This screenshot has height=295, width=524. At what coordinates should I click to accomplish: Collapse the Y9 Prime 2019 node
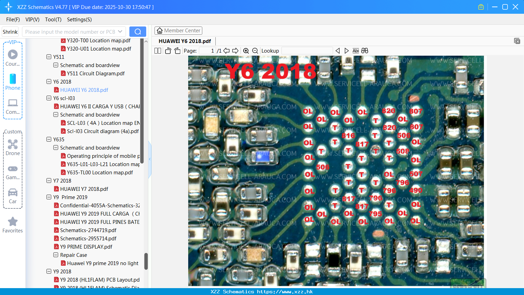coord(49,197)
